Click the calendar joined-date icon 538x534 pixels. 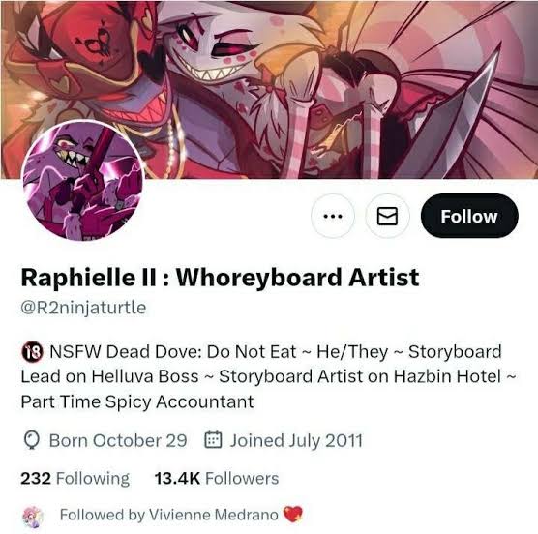(213, 440)
